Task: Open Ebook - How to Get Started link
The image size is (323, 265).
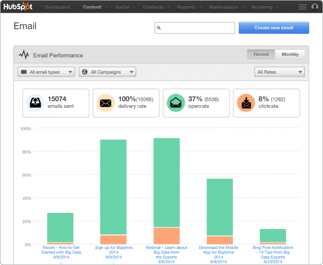Action: (x=61, y=252)
